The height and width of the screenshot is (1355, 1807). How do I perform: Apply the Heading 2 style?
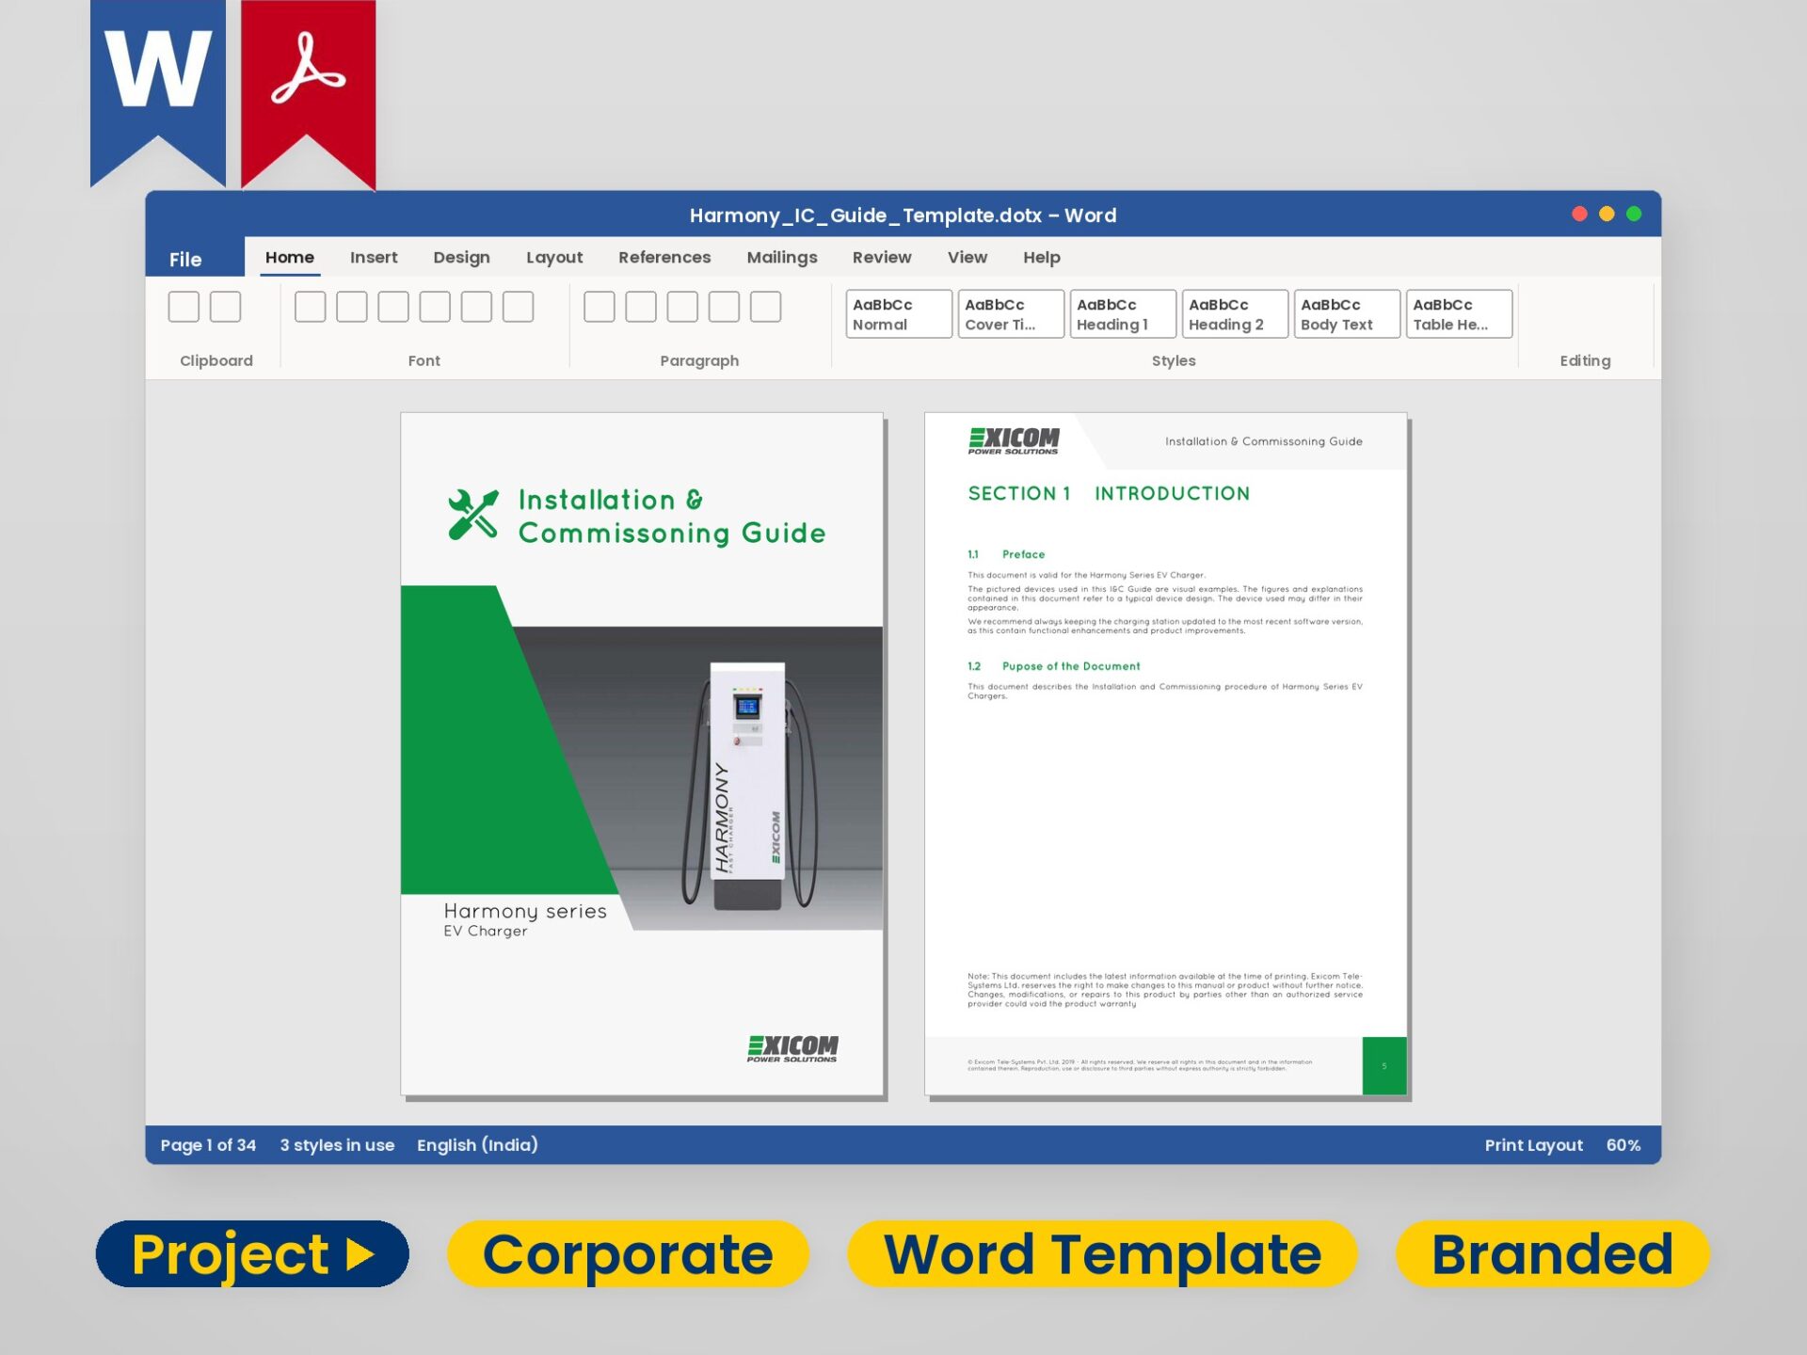pos(1235,313)
